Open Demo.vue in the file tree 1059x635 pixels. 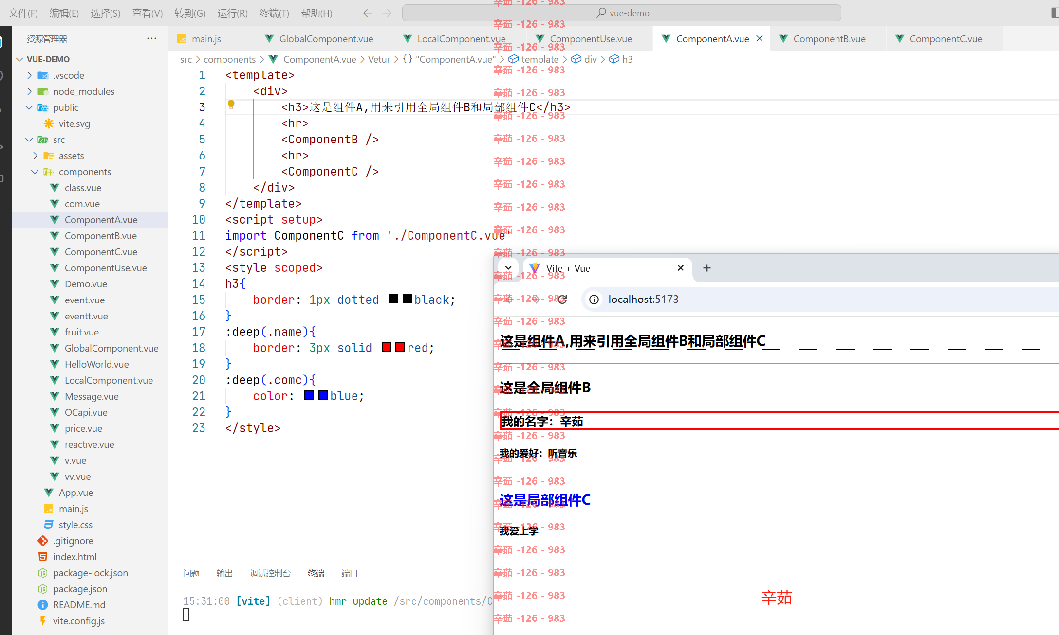[x=86, y=284]
